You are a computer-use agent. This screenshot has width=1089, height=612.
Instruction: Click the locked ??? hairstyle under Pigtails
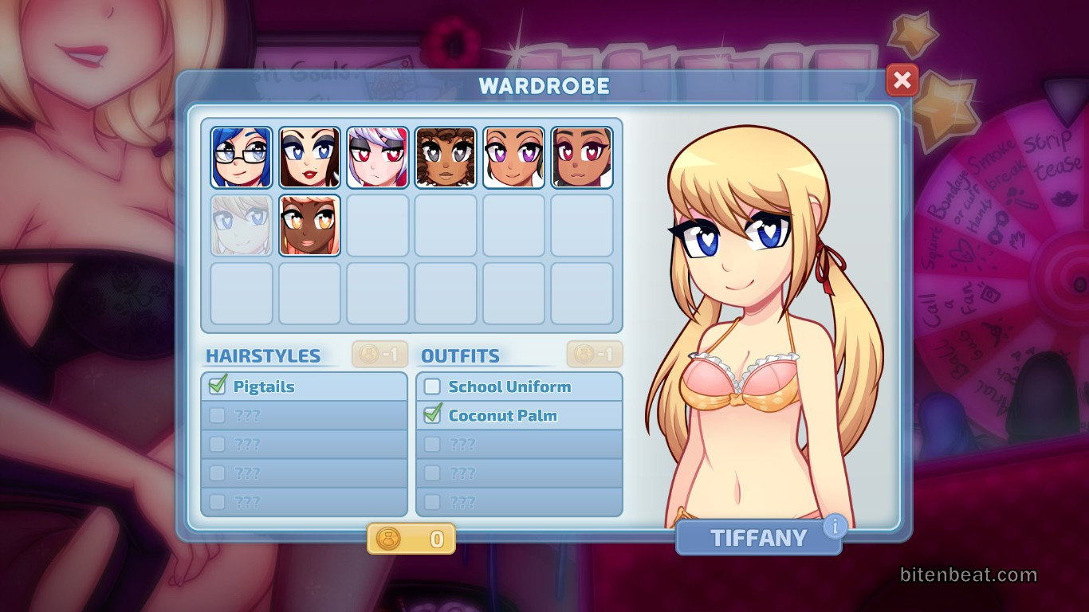pyautogui.click(x=247, y=415)
